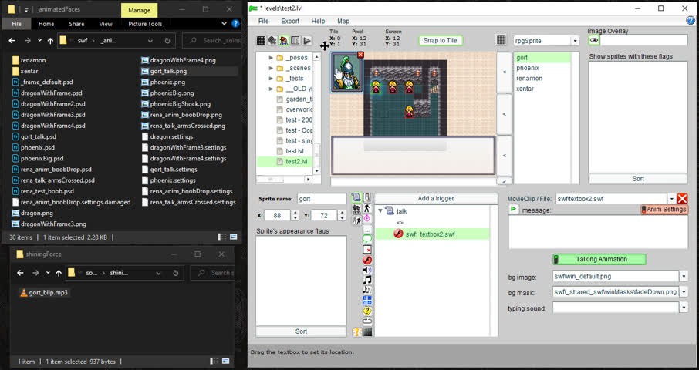Open the Map menu
The height and width of the screenshot is (370, 699).
tap(343, 21)
